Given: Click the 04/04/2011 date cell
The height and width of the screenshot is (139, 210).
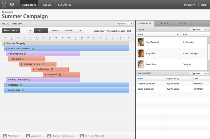Looking at the screenshot, I should [199, 84].
